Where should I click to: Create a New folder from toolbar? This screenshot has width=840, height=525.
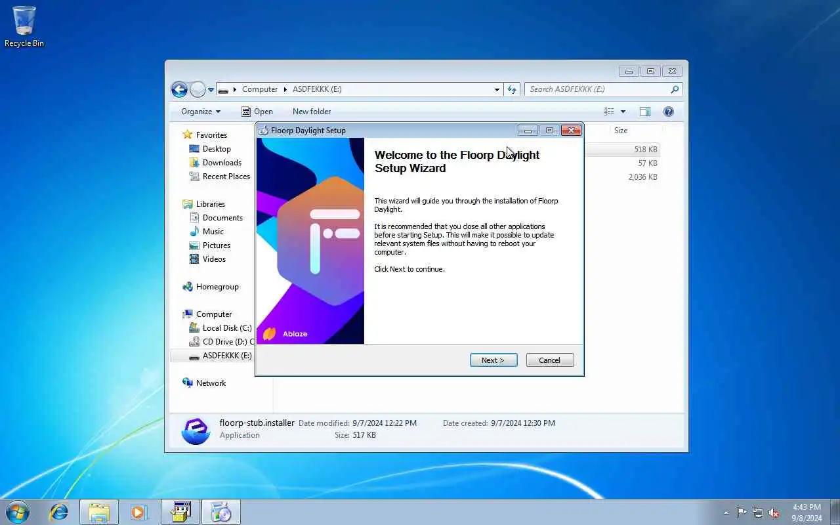[x=312, y=112]
